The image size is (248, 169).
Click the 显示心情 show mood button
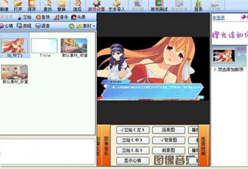point(133,161)
